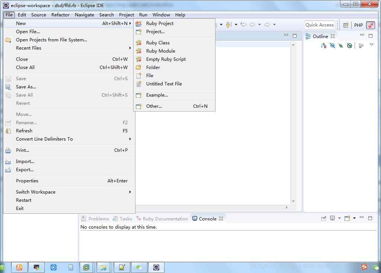Click Open File... in File menu
This screenshot has height=273, width=381.
tap(70, 32)
